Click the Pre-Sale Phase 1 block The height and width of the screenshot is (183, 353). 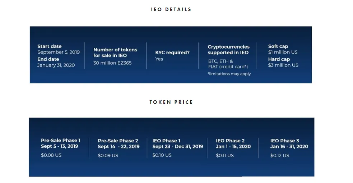click(61, 148)
